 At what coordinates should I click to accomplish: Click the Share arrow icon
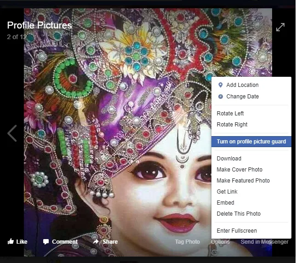click(96, 241)
